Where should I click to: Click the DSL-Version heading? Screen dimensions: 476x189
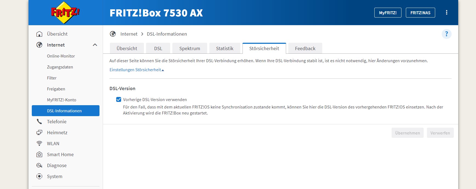pyautogui.click(x=122, y=88)
